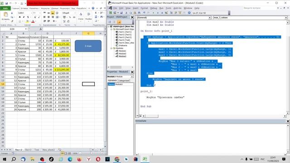Switch to Excel Вставка ribbon tab

pos(24,8)
